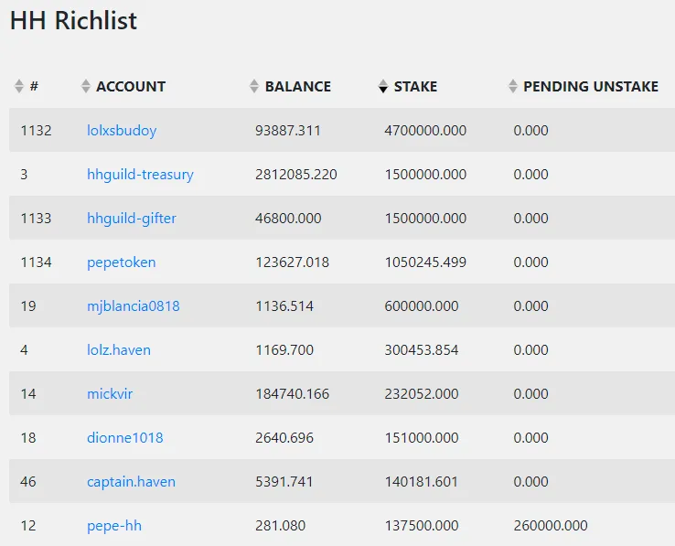Click sort icon beside PENDING UNSTAKE

pos(513,87)
